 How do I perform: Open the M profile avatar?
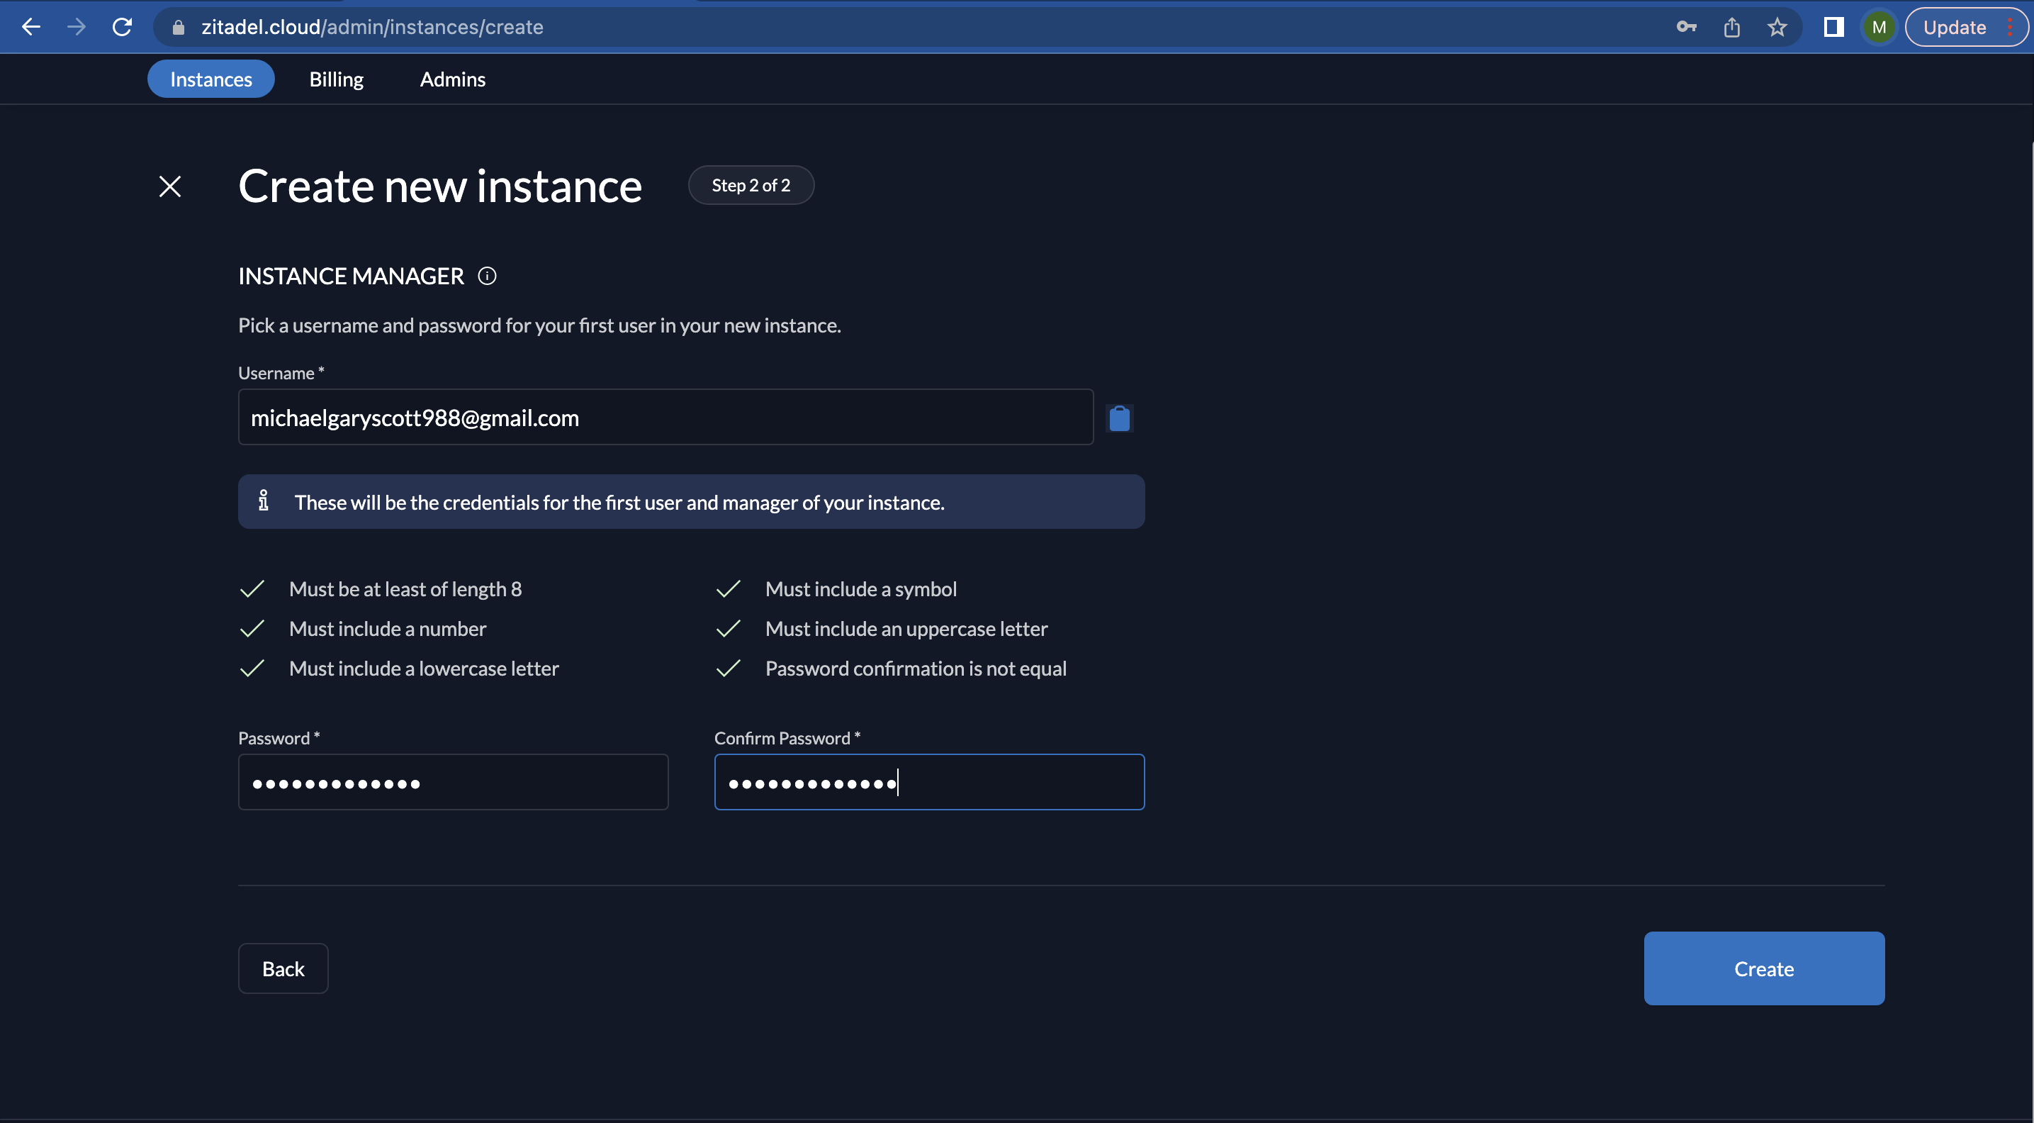(x=1879, y=27)
